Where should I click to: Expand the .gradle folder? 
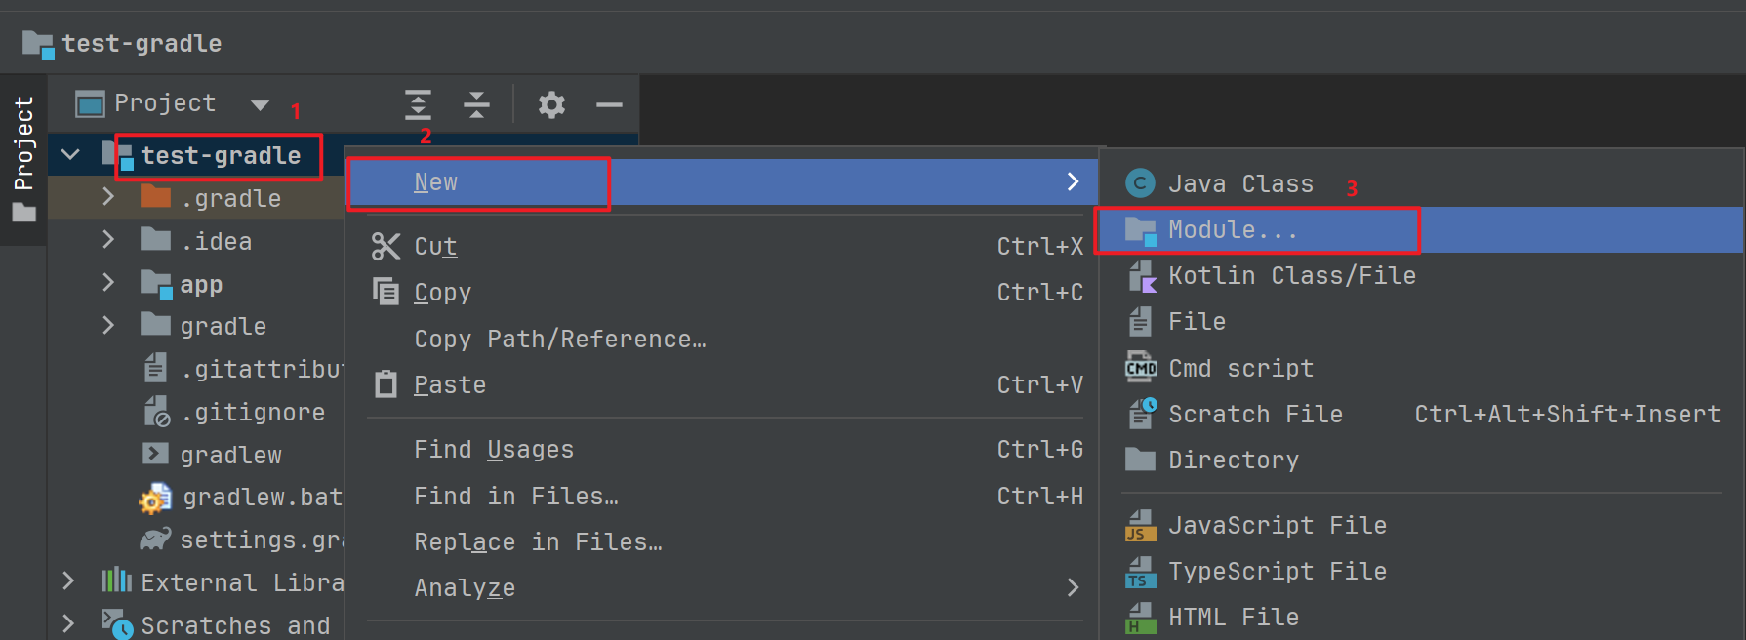(108, 197)
